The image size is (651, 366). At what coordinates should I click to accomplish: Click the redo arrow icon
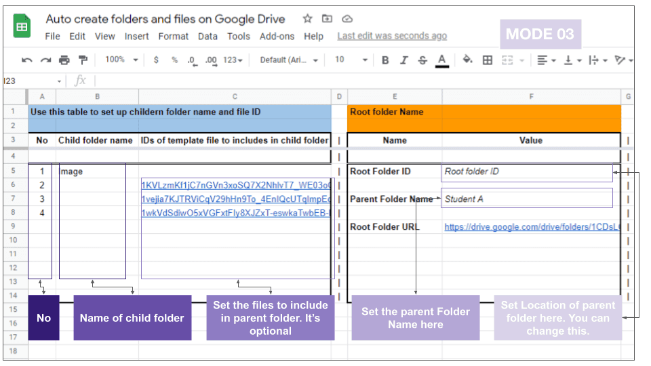(45, 60)
